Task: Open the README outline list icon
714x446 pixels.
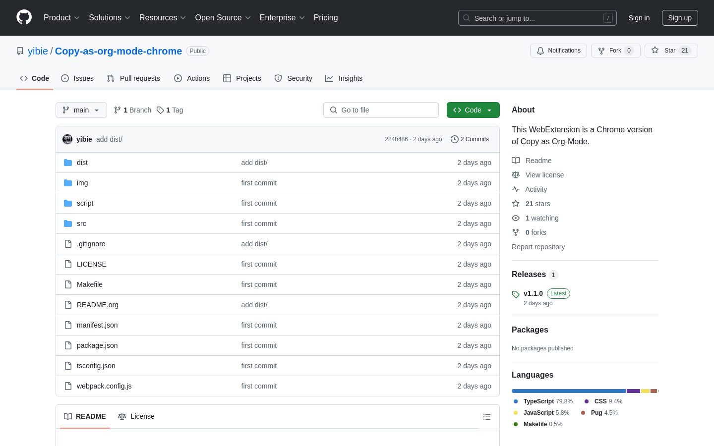Action: [487, 417]
